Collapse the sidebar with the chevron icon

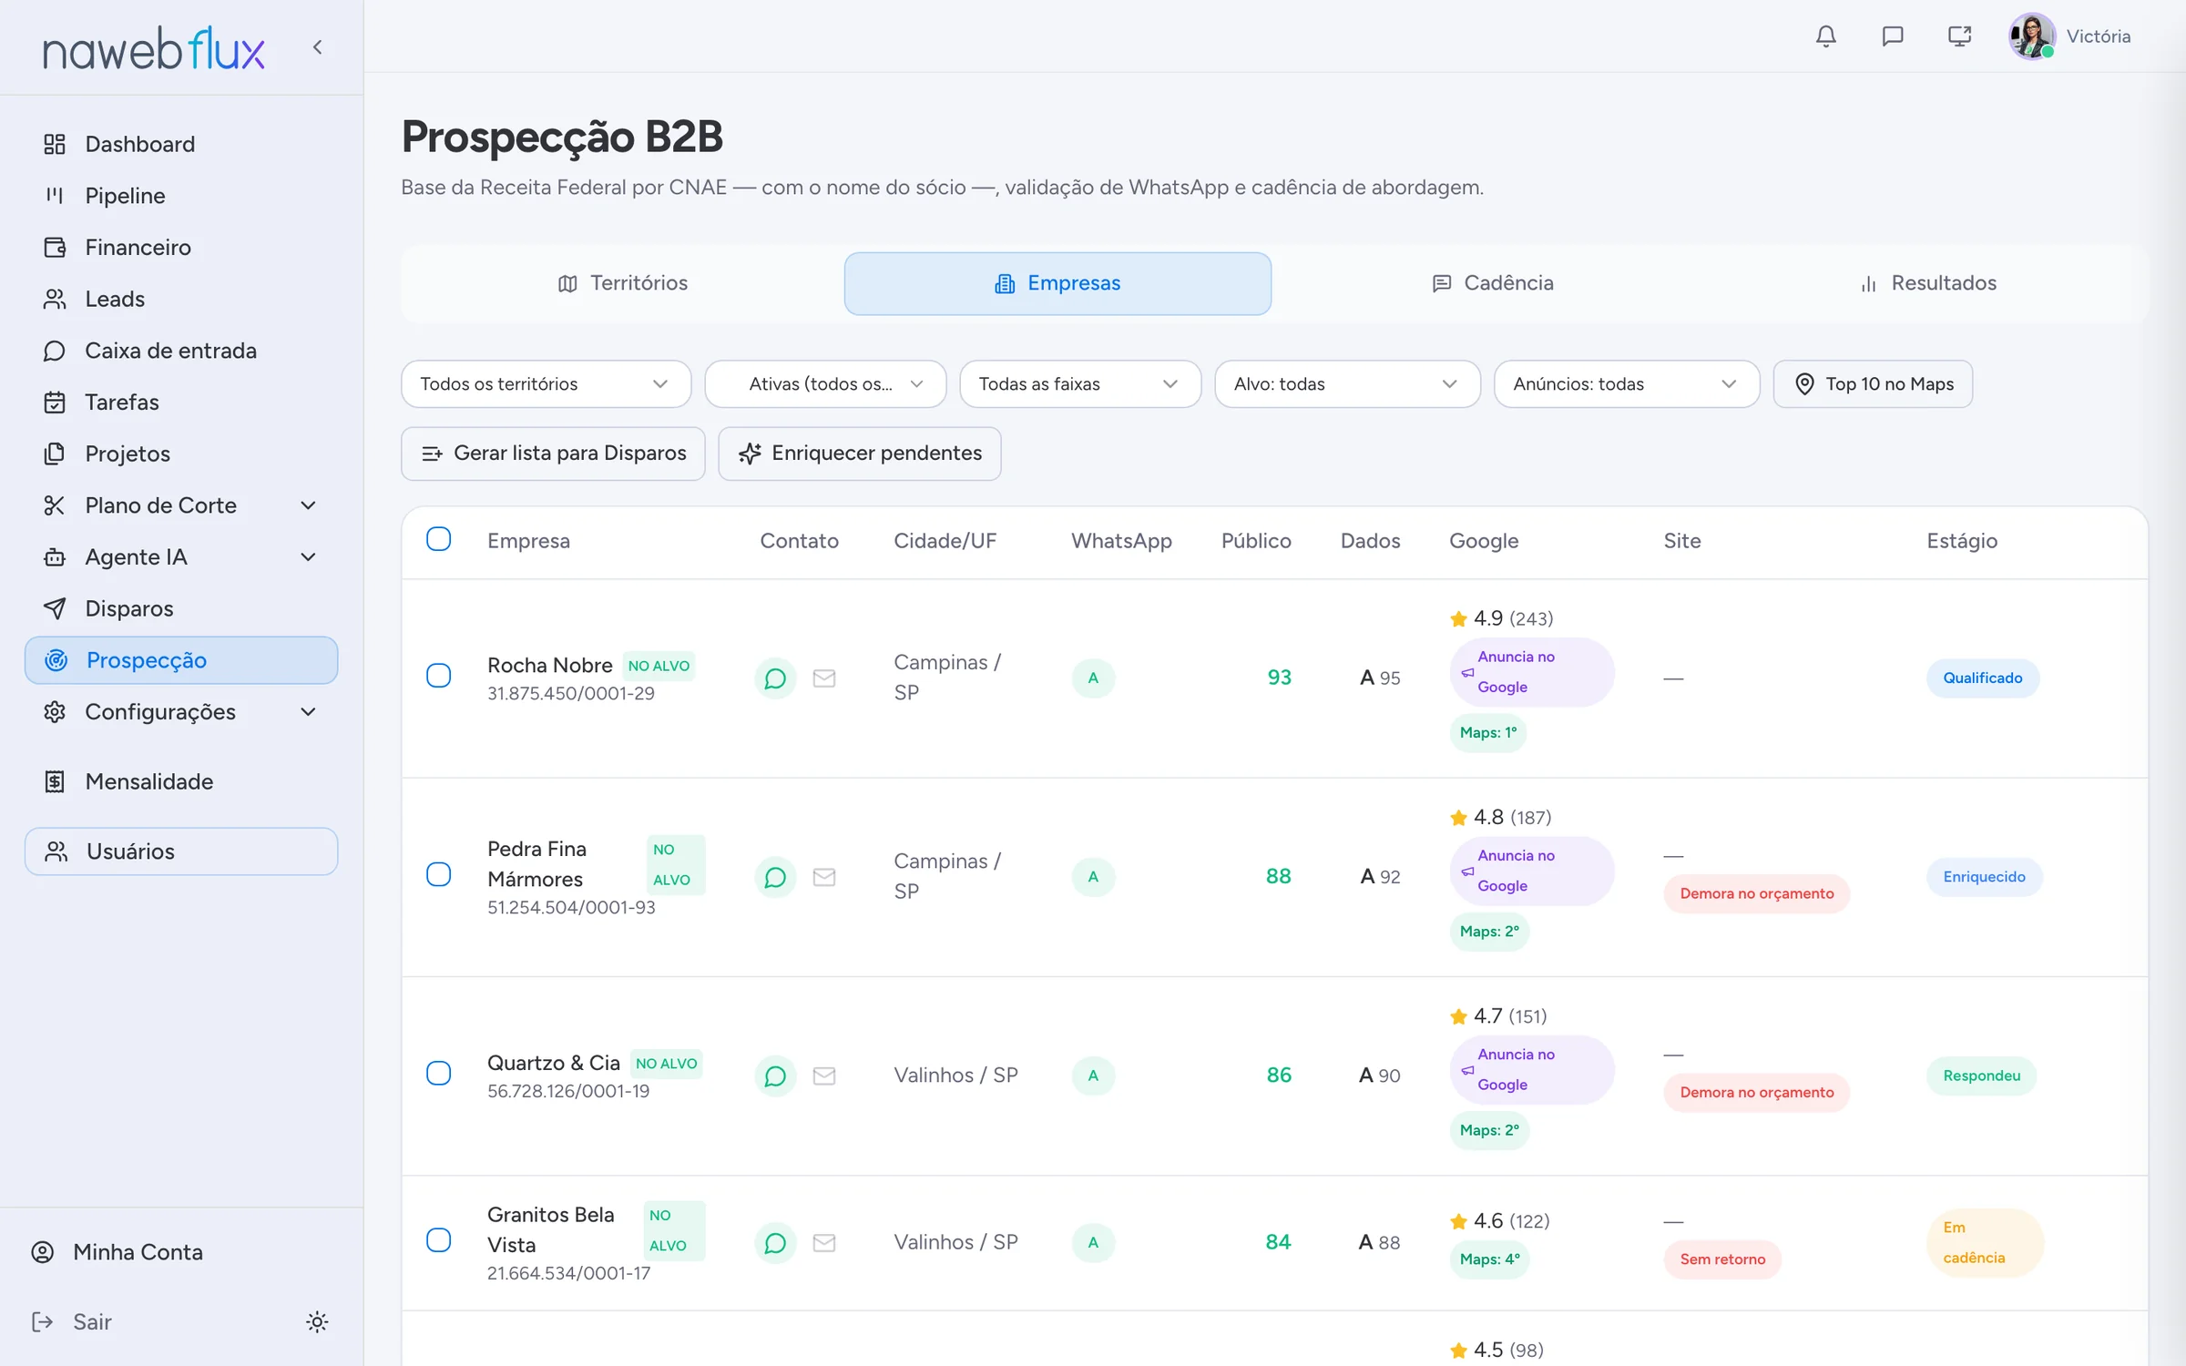pyautogui.click(x=317, y=47)
